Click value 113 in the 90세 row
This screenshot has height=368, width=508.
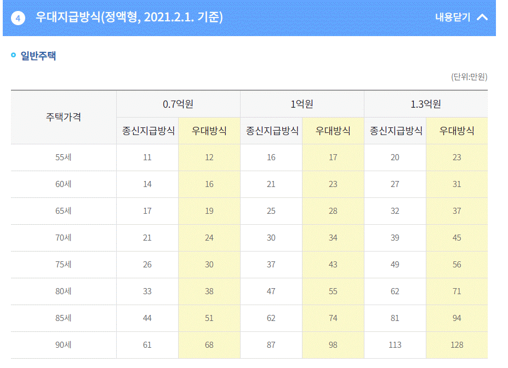click(x=395, y=345)
